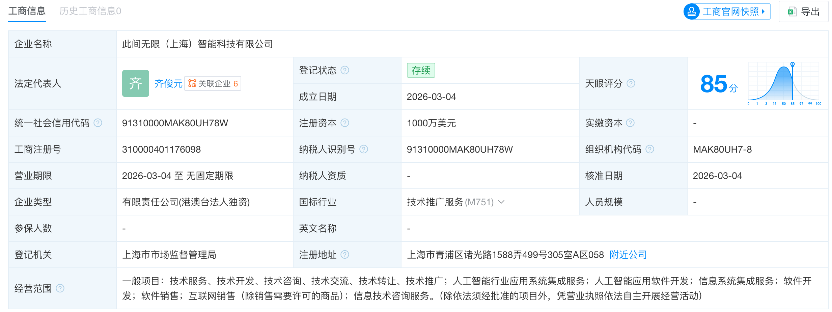This screenshot has height=312, width=832.
Task: Click the 关联企业 network icon
Action: pyautogui.click(x=192, y=83)
